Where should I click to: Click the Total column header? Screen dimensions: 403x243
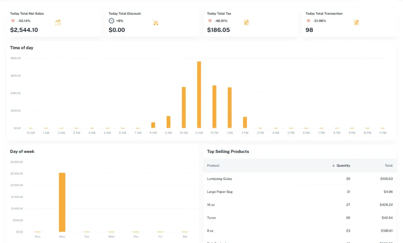coord(389,166)
